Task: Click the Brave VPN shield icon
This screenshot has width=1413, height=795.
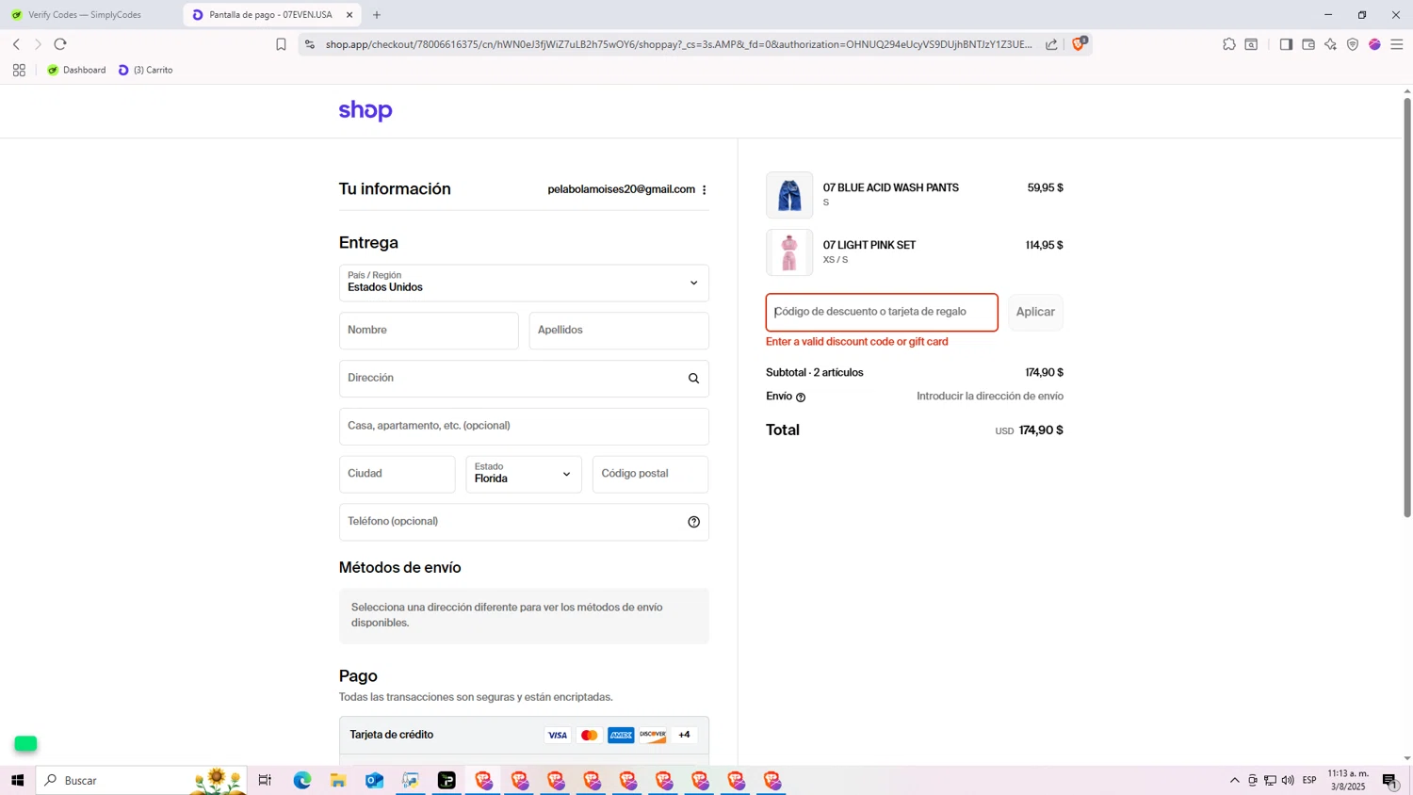Action: (x=1353, y=44)
